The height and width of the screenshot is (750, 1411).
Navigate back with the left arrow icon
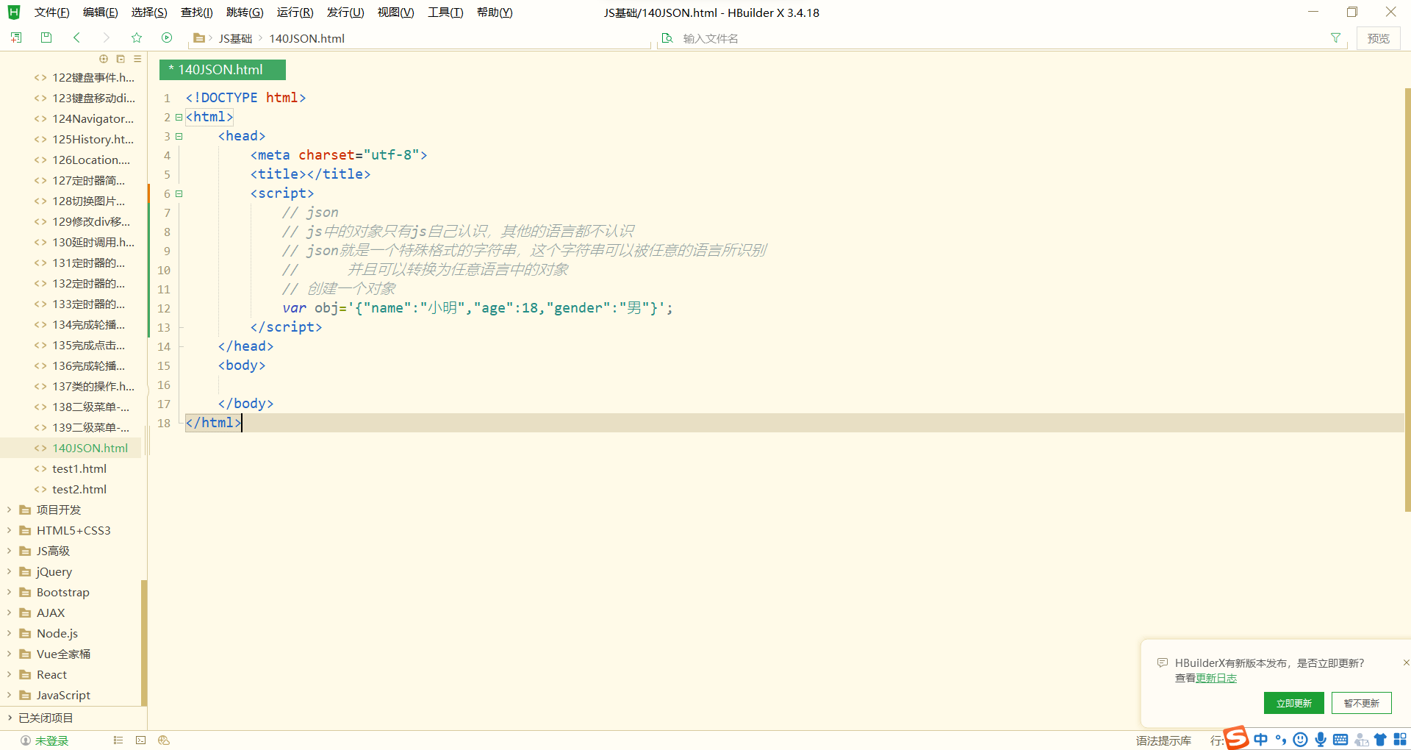point(76,37)
